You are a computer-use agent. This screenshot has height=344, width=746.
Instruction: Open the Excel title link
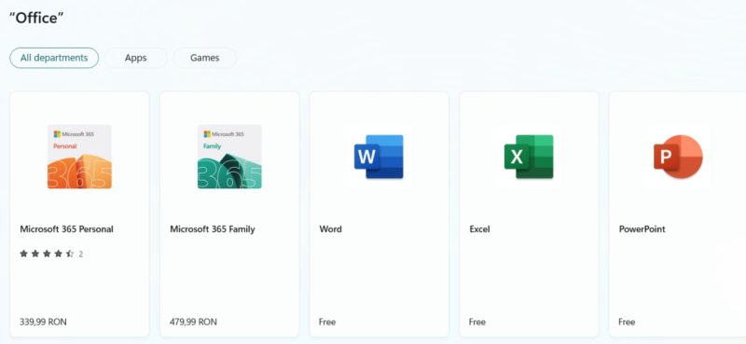pyautogui.click(x=479, y=229)
